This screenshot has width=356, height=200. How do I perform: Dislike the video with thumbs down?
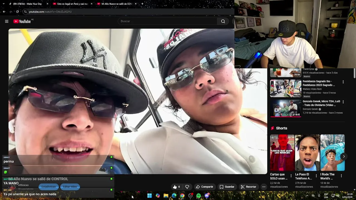point(187,187)
